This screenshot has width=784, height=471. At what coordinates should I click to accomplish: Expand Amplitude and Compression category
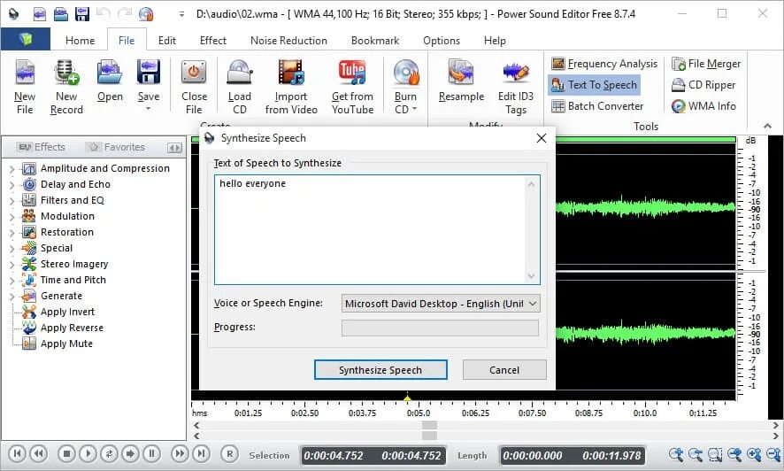coord(12,169)
